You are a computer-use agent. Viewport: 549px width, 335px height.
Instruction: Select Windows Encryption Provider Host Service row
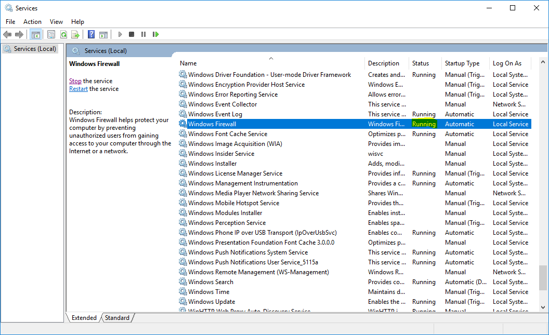point(355,84)
